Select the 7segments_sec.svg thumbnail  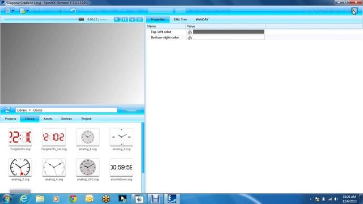[x=54, y=137]
